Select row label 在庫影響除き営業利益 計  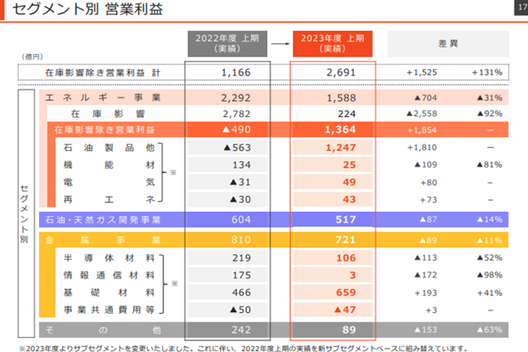103,73
